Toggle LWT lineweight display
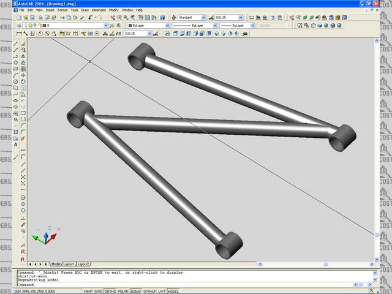392x294 pixels. 162,292
